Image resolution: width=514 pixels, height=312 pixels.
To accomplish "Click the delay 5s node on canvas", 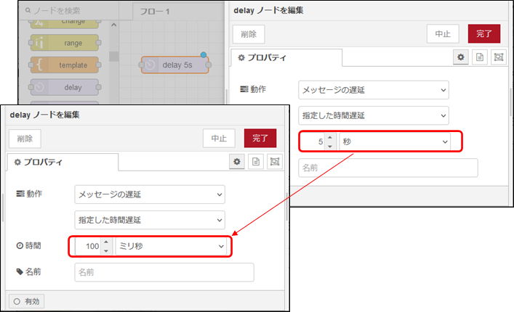I will (x=173, y=65).
